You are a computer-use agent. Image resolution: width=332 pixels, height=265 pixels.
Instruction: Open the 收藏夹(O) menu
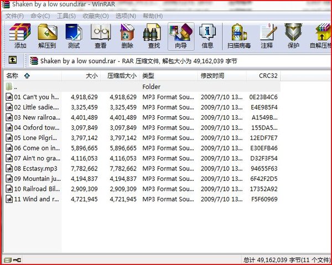[96, 16]
